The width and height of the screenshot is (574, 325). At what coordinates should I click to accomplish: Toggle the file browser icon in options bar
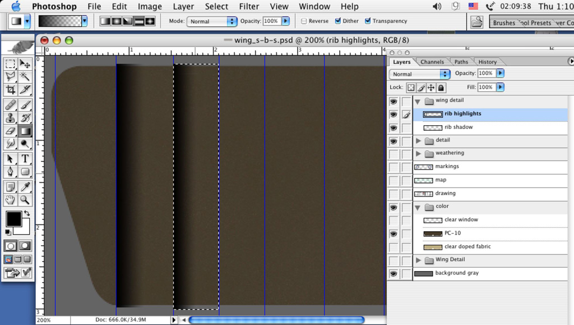[476, 22]
